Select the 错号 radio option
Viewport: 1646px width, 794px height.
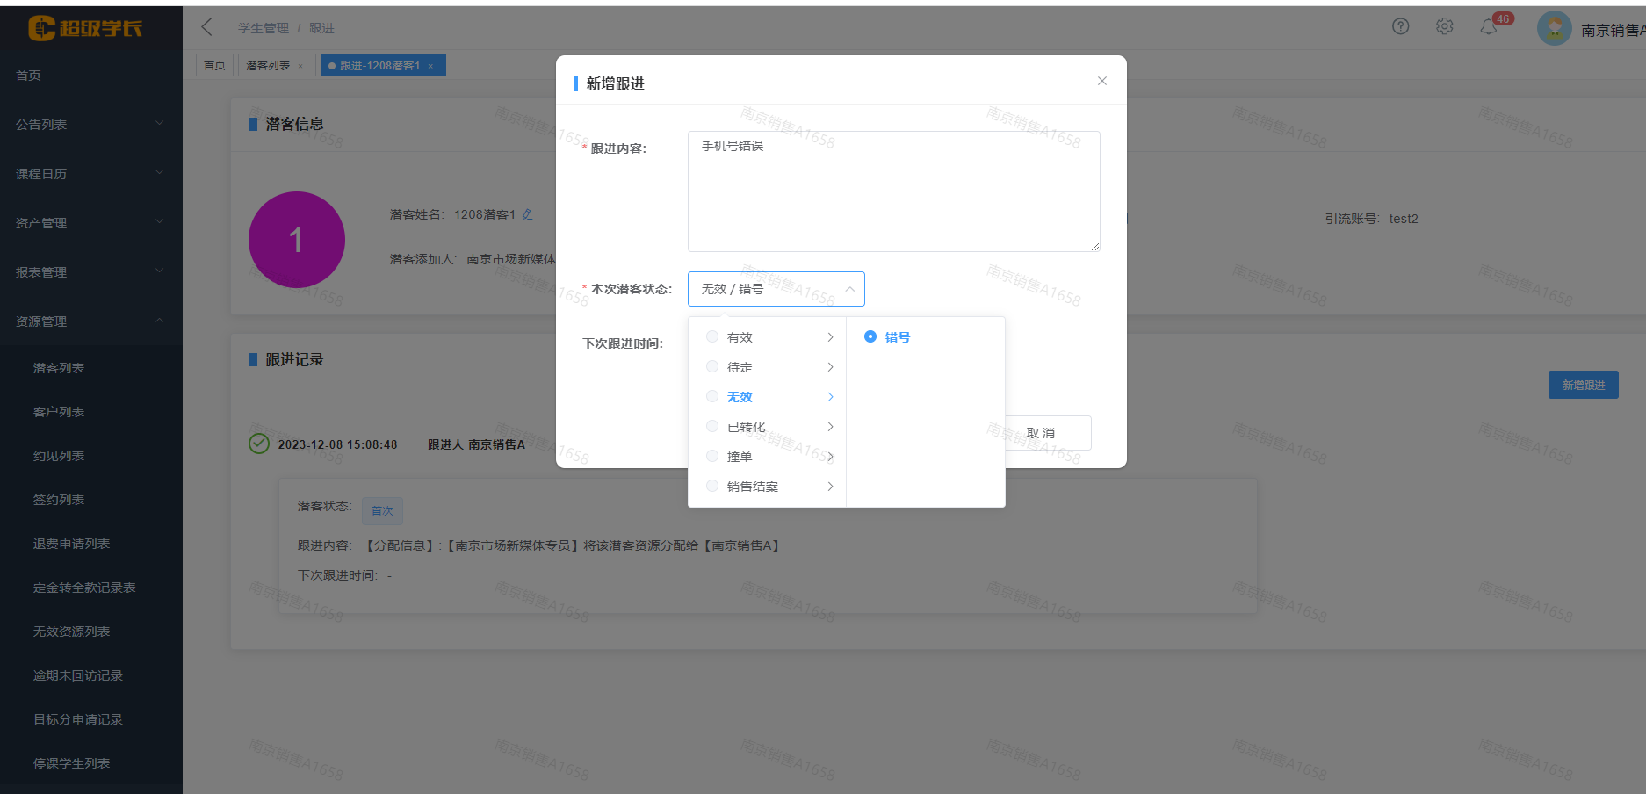click(x=870, y=336)
